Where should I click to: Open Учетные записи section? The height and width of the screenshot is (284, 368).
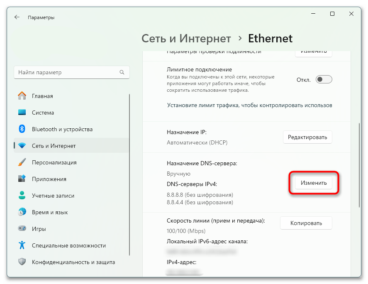tap(71, 196)
